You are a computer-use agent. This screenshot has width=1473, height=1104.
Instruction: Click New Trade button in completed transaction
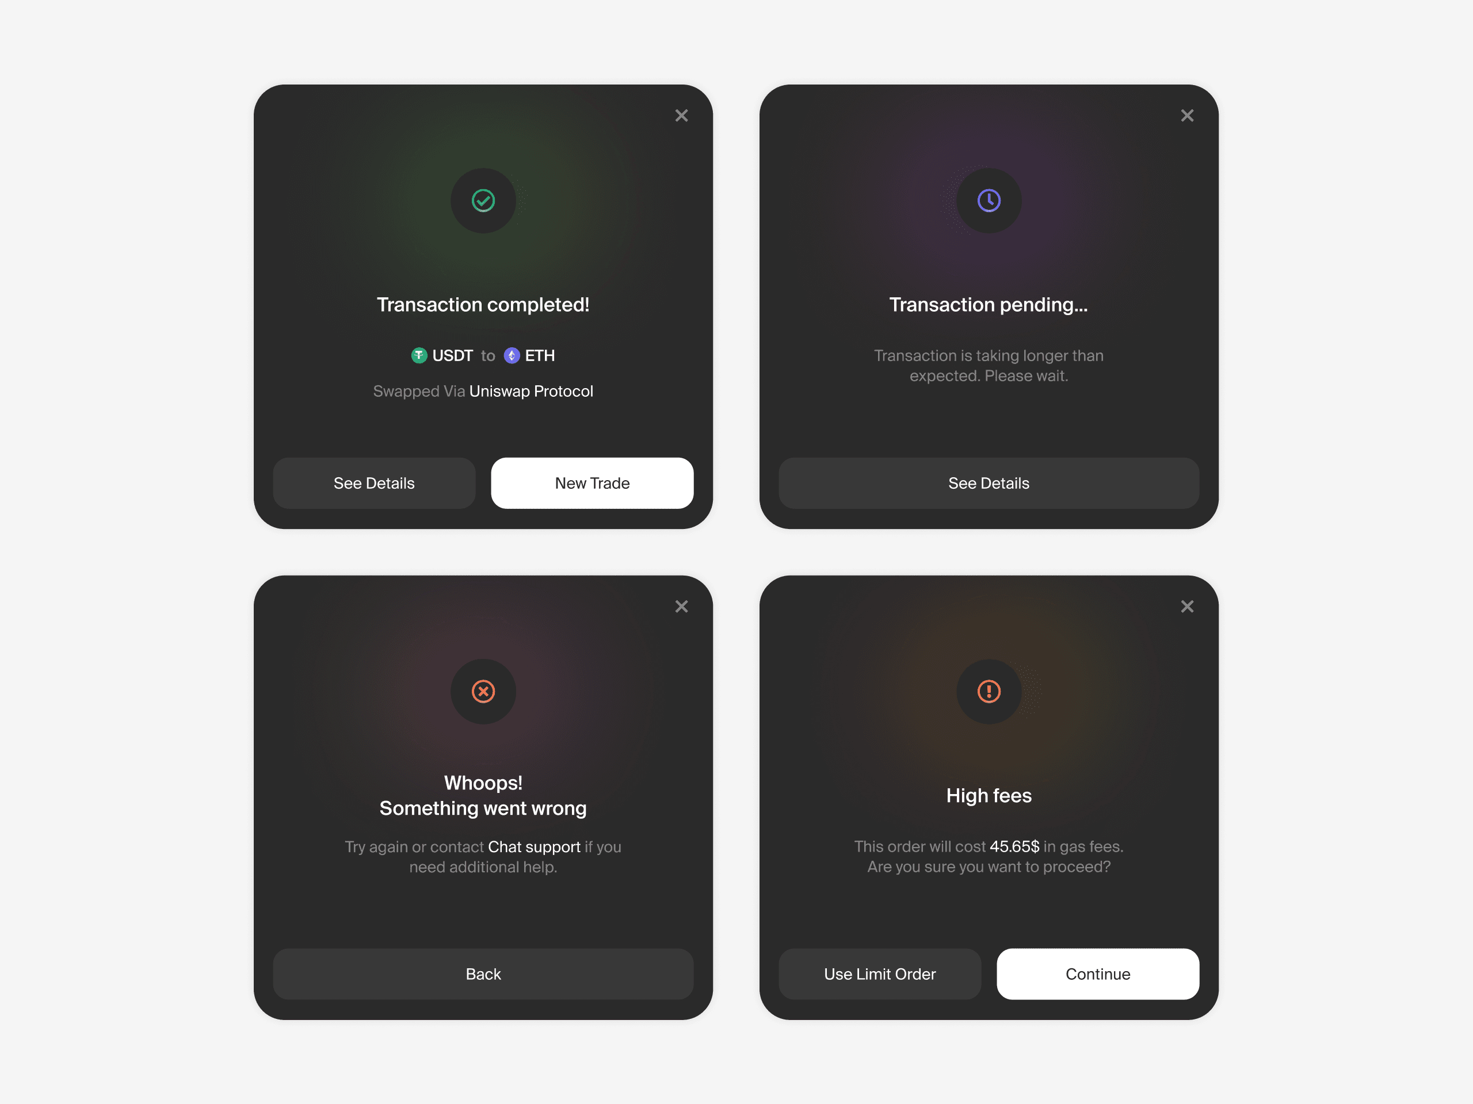593,482
